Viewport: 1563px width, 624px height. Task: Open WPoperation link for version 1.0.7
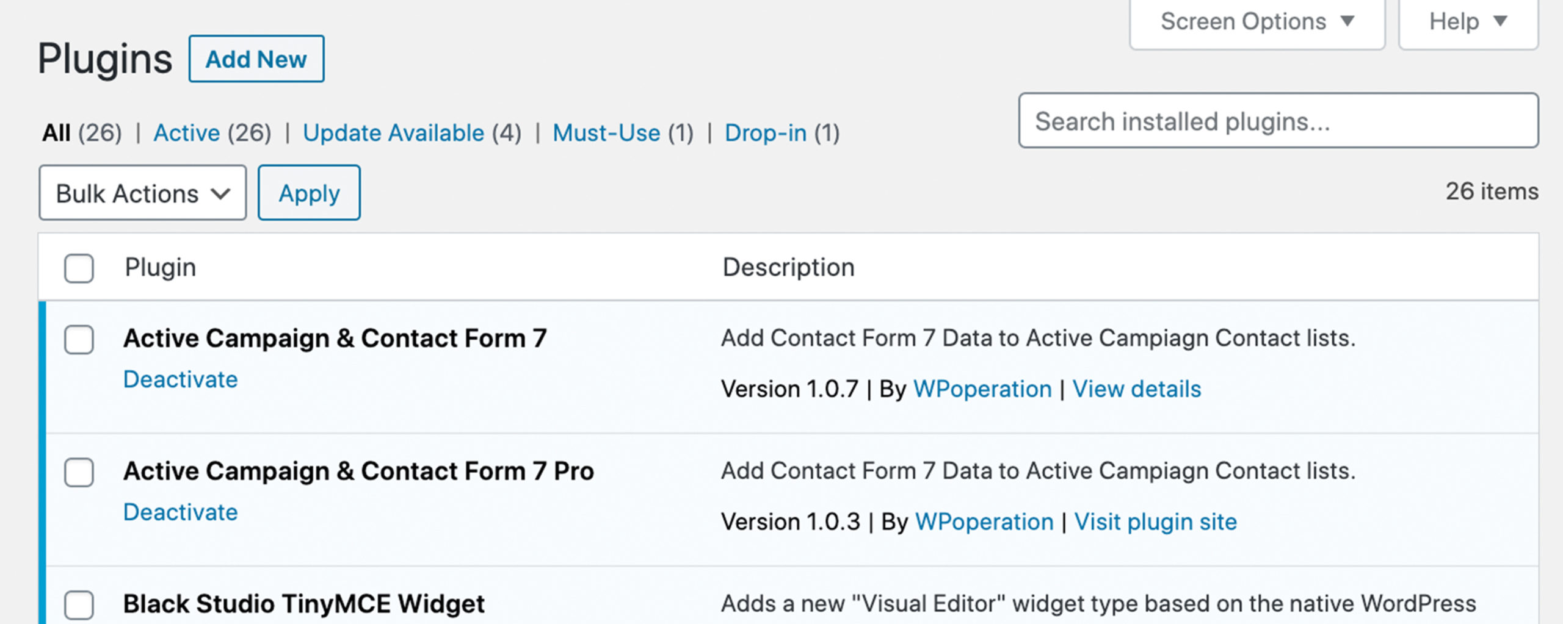point(982,389)
